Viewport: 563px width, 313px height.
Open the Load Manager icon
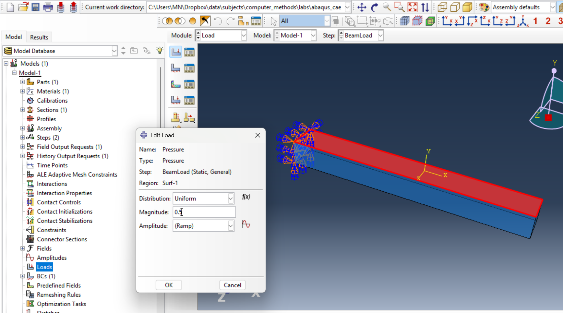point(189,52)
